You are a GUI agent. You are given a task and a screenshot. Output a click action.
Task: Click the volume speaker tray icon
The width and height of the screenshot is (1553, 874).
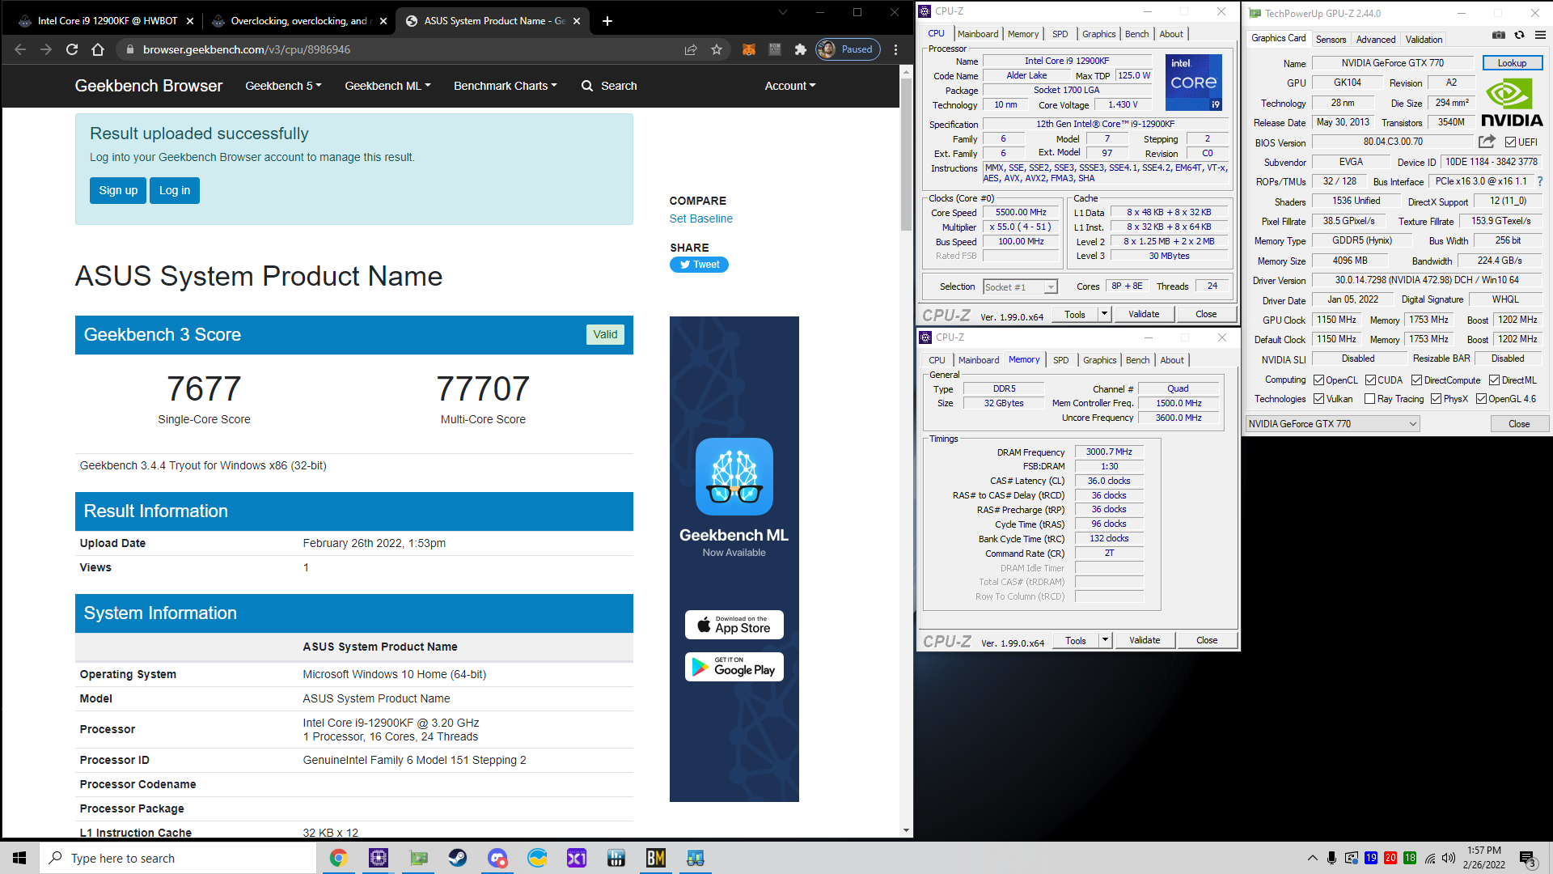pos(1449,858)
